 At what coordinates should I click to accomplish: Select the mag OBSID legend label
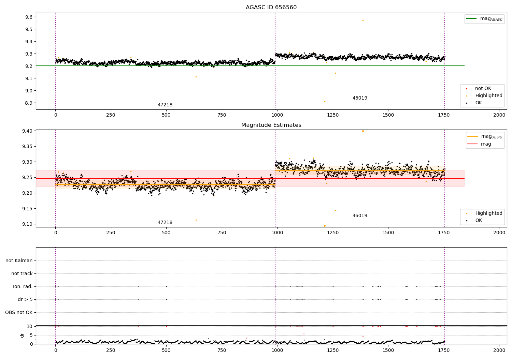coord(492,136)
